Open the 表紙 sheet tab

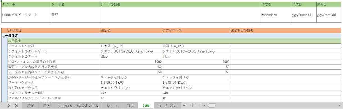(31, 106)
